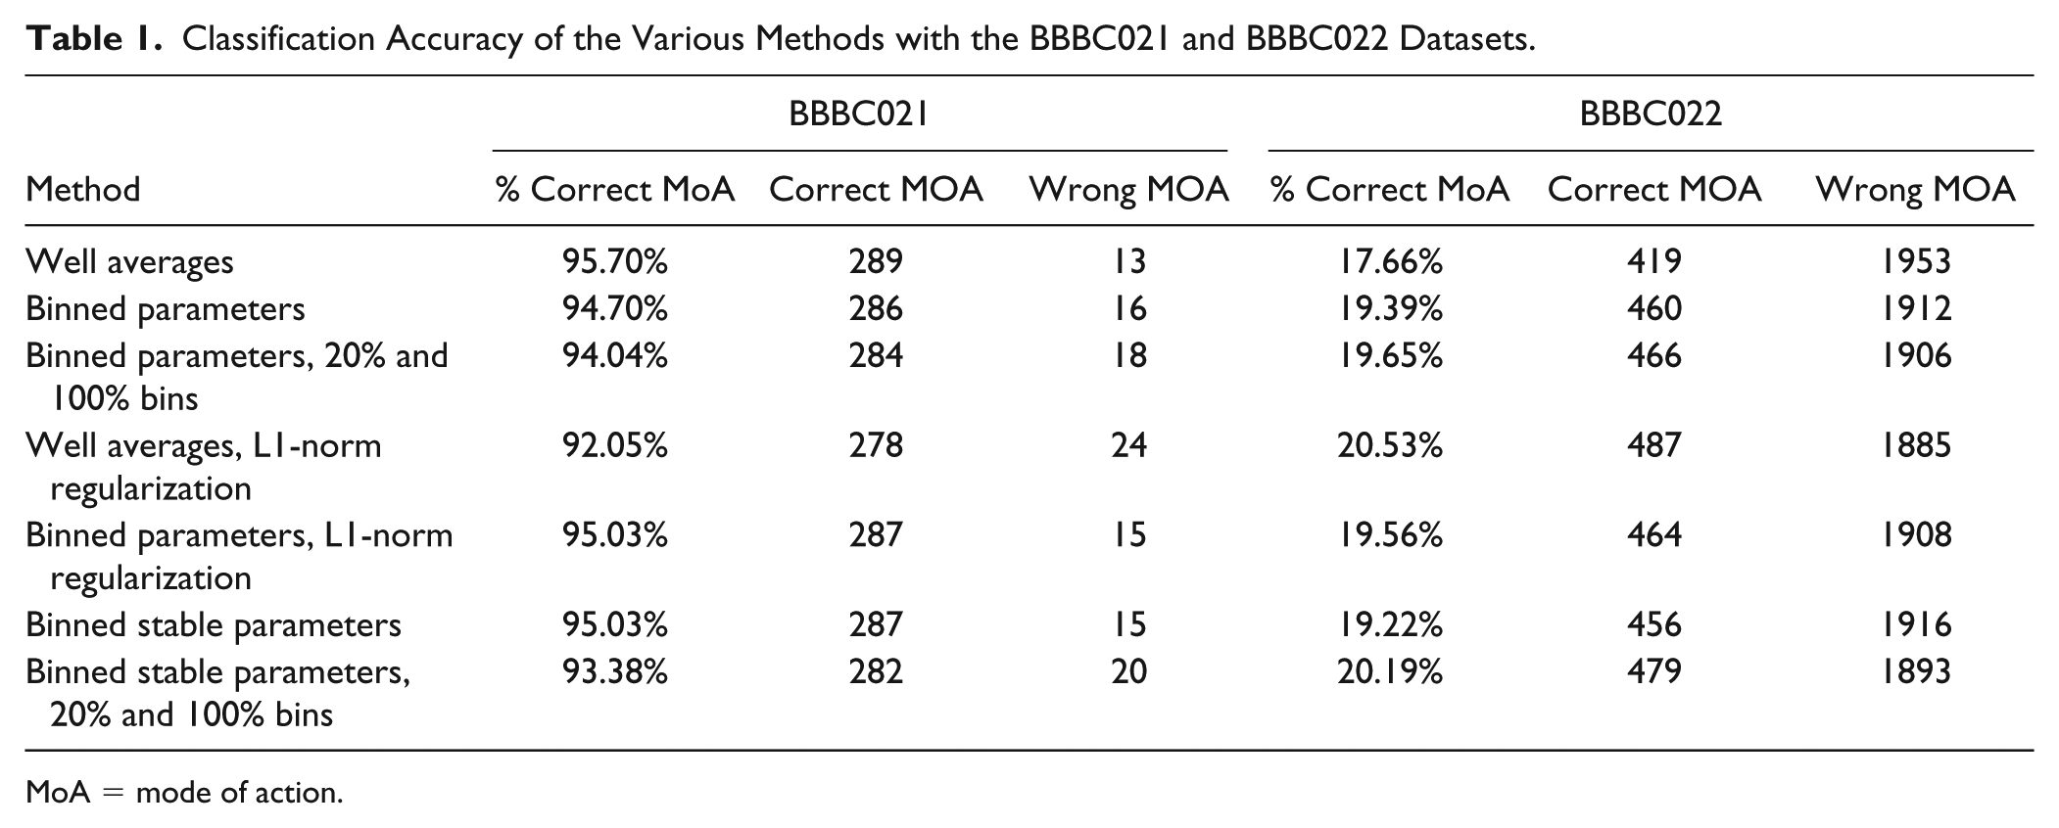Click the MoA = mode of action footnote

pyautogui.click(x=184, y=792)
